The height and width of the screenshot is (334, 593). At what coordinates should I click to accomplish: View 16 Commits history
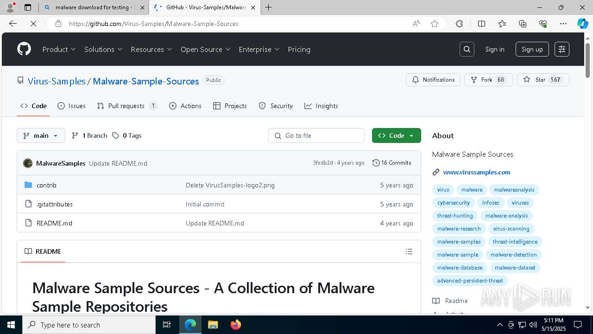coord(392,163)
